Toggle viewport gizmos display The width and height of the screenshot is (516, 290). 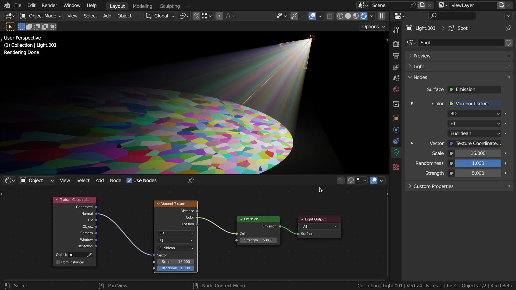tap(294, 16)
